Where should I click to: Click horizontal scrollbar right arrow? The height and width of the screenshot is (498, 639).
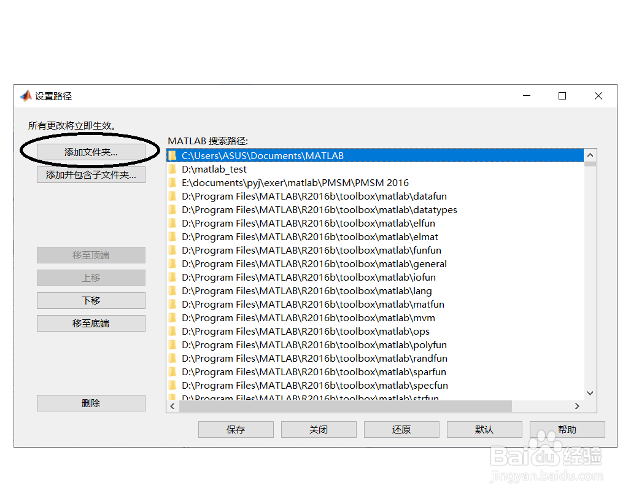[x=577, y=407]
